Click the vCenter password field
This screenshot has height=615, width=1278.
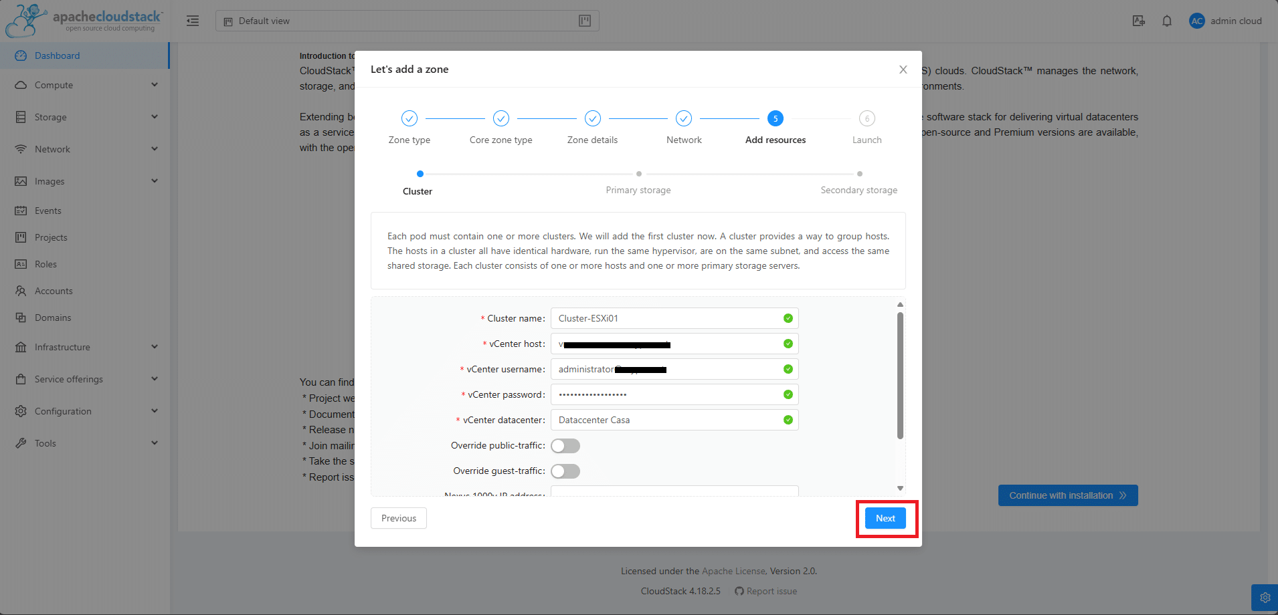[x=674, y=394]
